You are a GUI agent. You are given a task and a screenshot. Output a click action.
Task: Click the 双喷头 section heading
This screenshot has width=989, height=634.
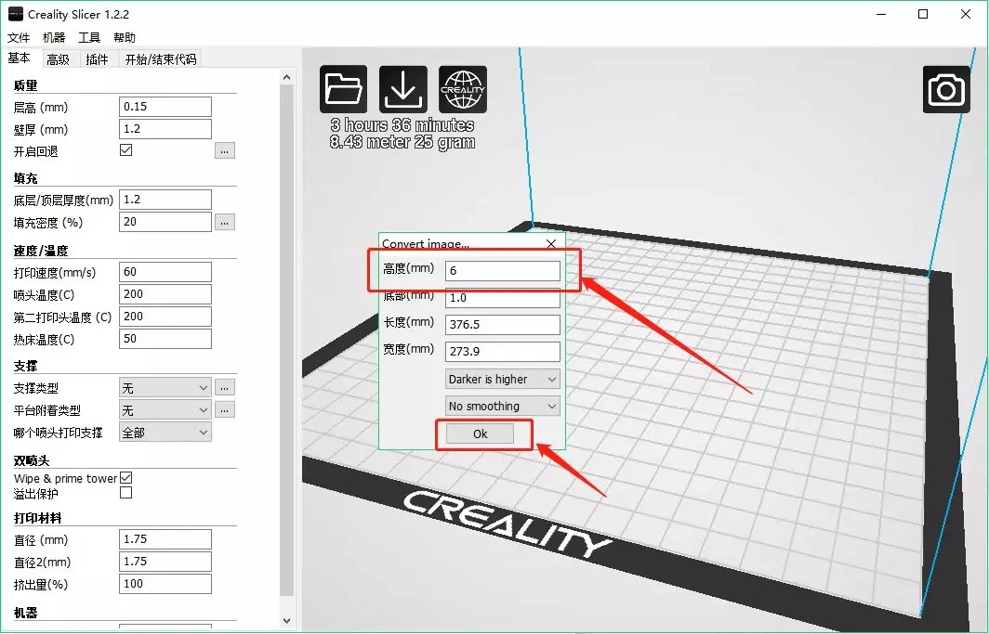click(x=32, y=460)
